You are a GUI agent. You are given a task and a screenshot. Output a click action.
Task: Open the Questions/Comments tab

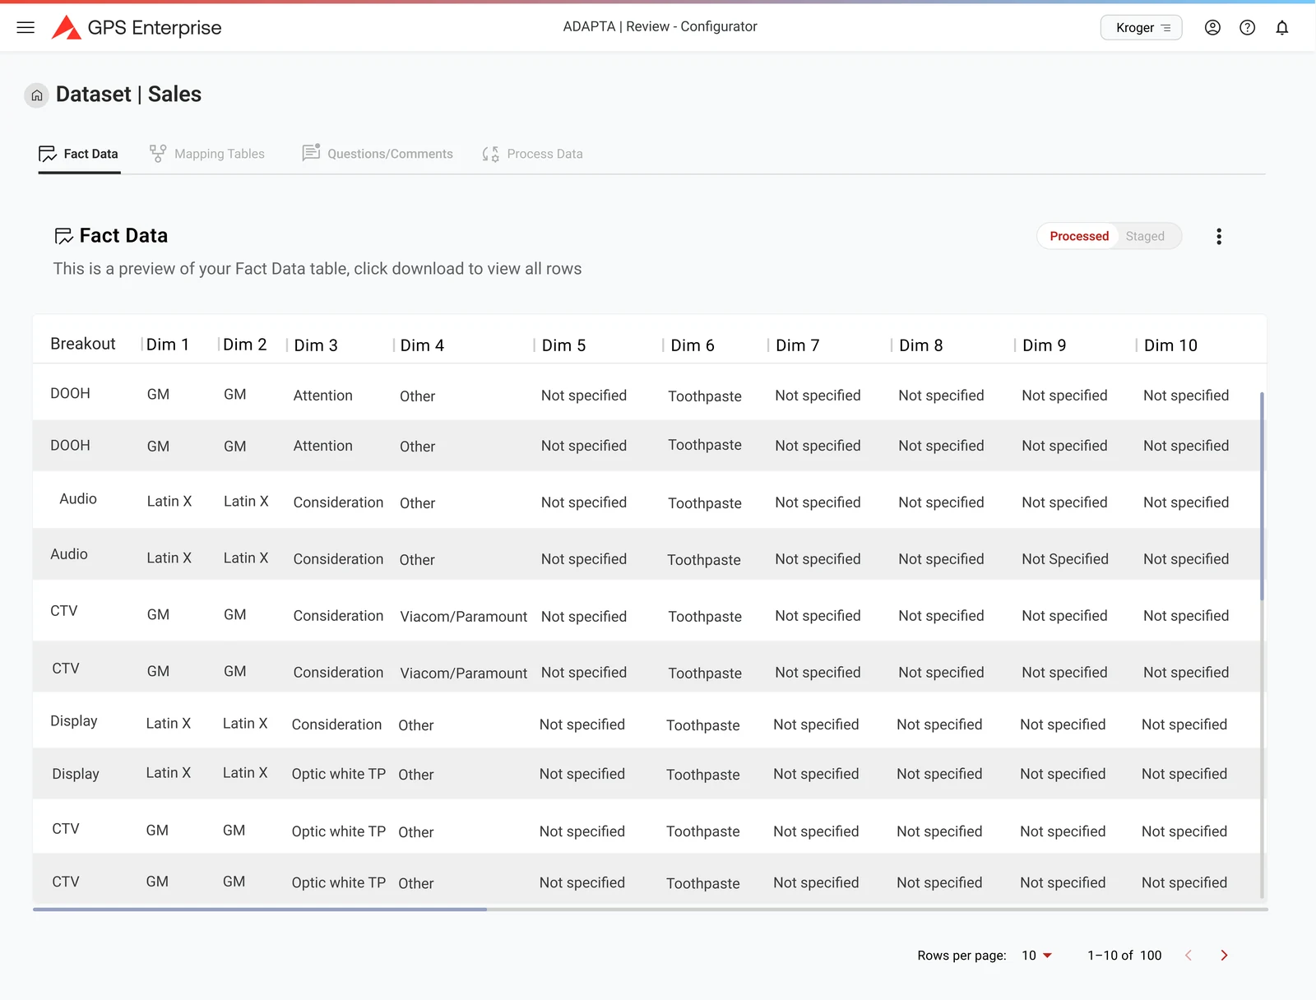click(378, 154)
